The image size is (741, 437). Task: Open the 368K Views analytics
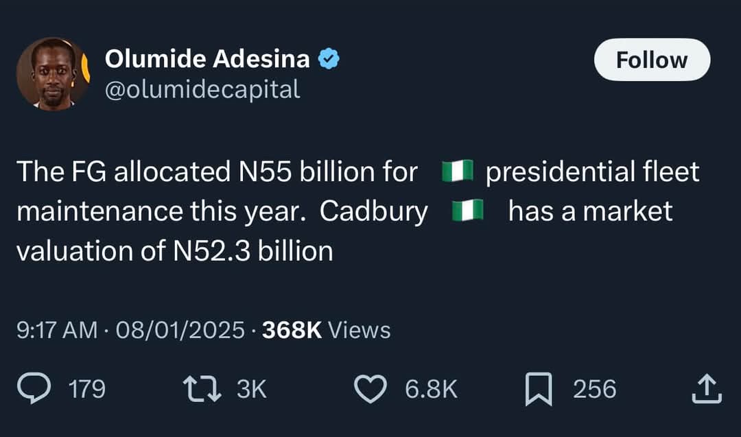[326, 331]
